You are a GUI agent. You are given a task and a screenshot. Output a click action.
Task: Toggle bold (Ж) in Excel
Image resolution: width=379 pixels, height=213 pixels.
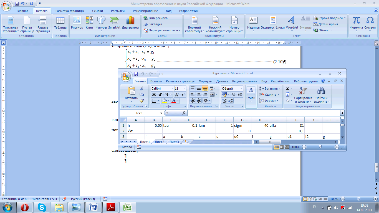tap(154, 95)
